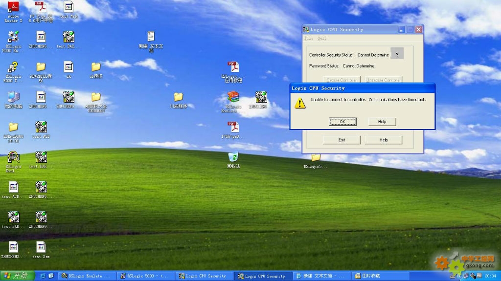Select the RSLogix Emulate desktop icon

[x=233, y=97]
